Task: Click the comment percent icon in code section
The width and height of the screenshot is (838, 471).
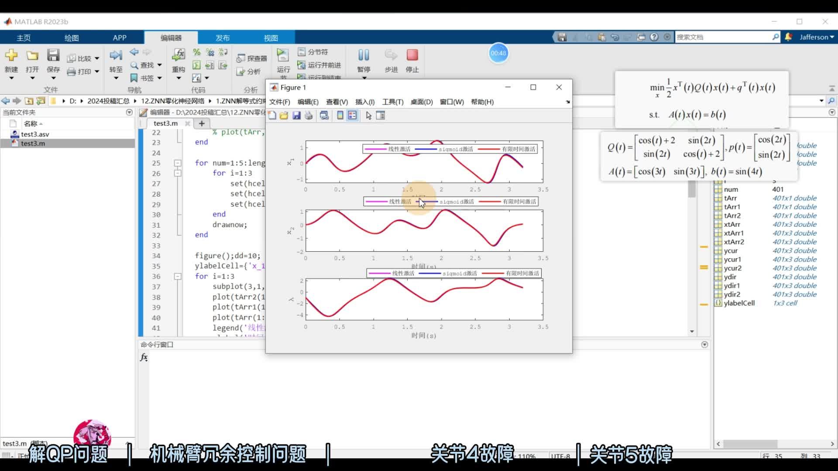Action: pyautogui.click(x=197, y=52)
